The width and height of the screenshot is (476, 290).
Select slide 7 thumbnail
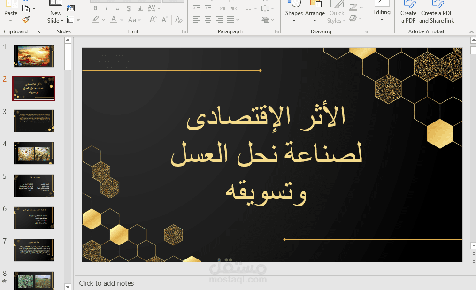(x=34, y=250)
